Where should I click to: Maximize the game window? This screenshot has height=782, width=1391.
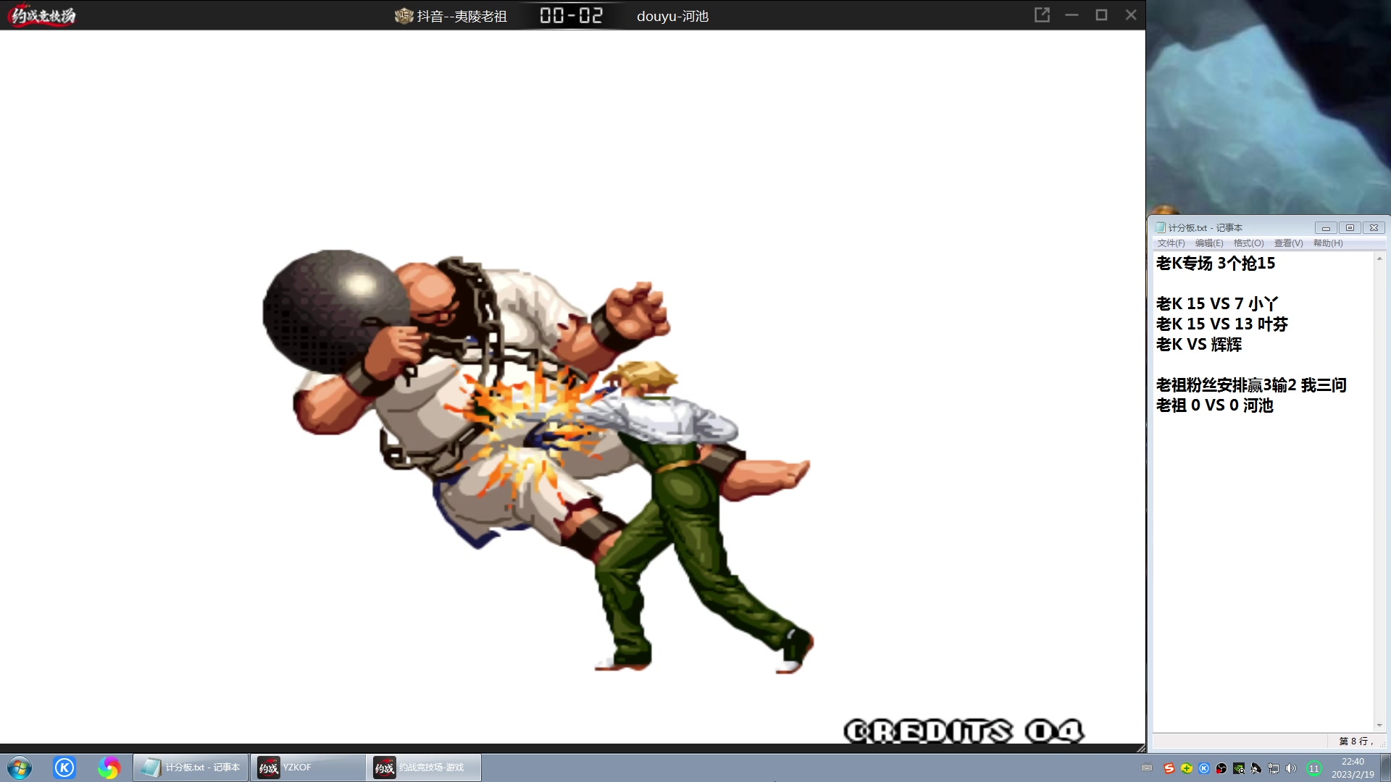[x=1101, y=15]
